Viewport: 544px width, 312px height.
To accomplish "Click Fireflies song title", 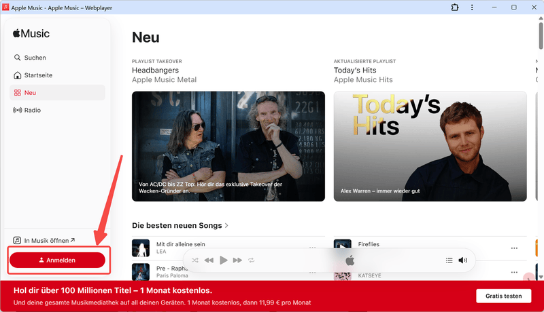I will (x=369, y=244).
